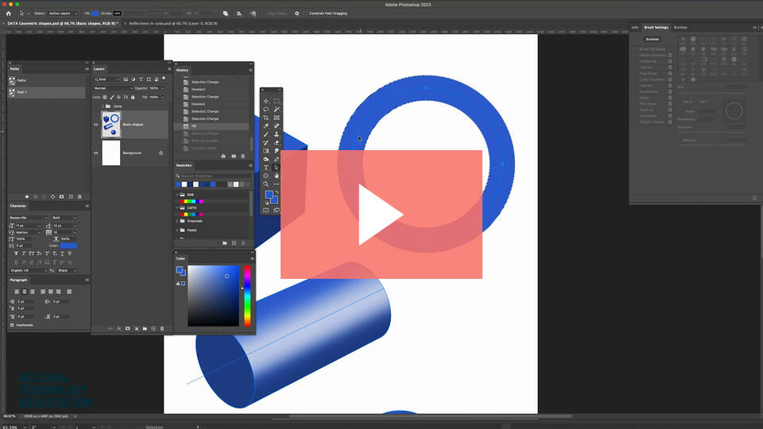Hide the Basic shapes layer
Image resolution: width=763 pixels, height=429 pixels.
pos(96,125)
